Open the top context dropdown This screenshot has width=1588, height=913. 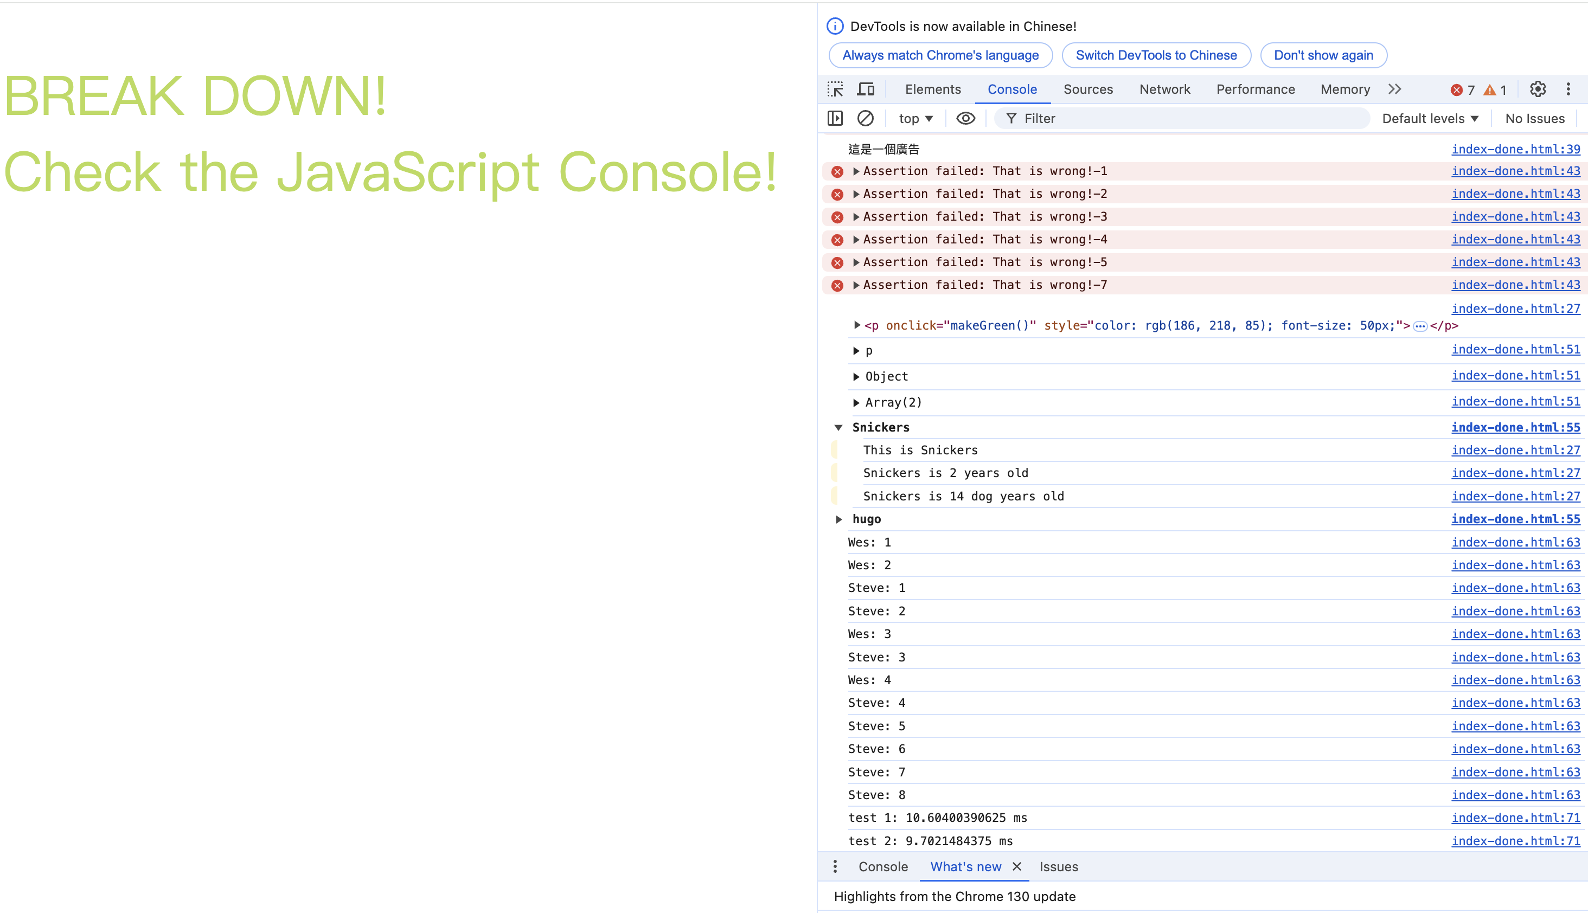(915, 119)
